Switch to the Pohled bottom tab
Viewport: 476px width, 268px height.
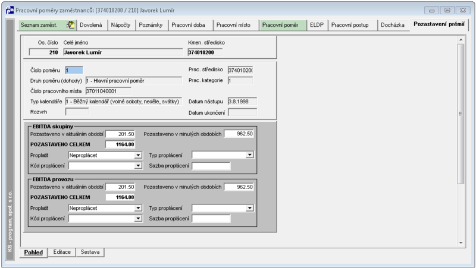coord(33,253)
